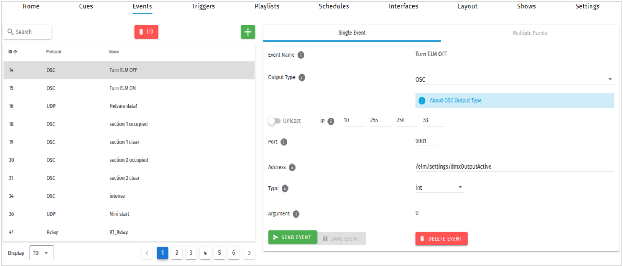
Task: Select the intense event row
Action: pyautogui.click(x=129, y=196)
